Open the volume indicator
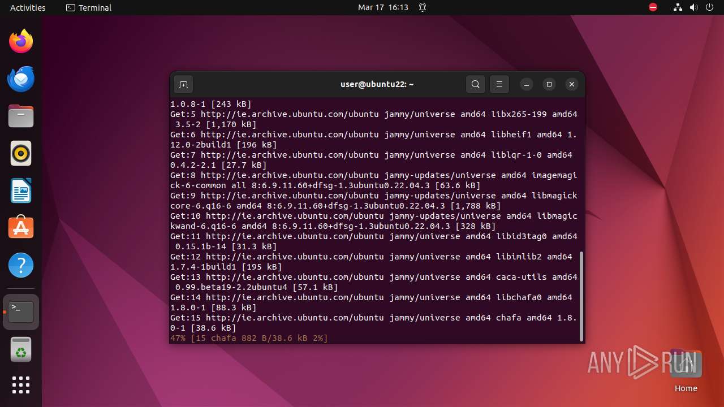The image size is (724, 407). click(x=693, y=7)
